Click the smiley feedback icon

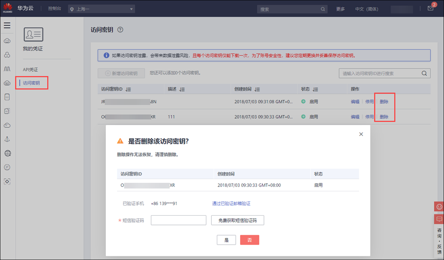439,206
